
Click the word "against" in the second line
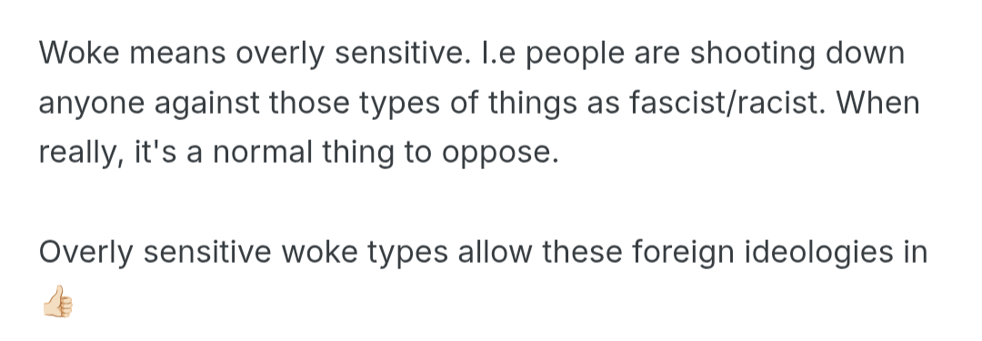[206, 105]
